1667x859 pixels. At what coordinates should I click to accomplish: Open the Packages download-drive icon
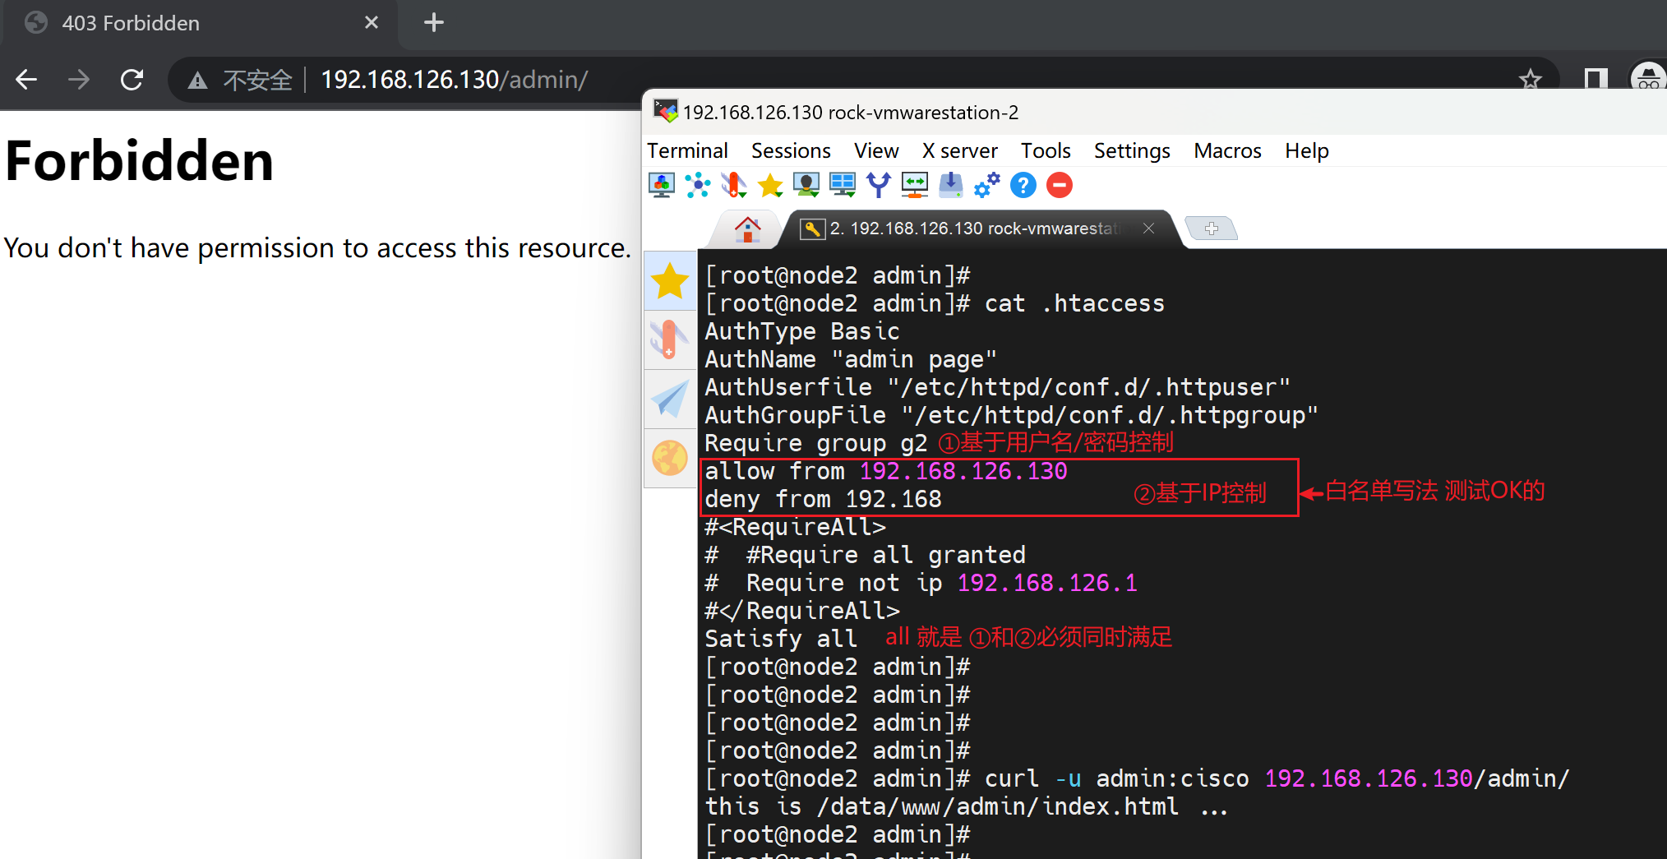click(951, 185)
